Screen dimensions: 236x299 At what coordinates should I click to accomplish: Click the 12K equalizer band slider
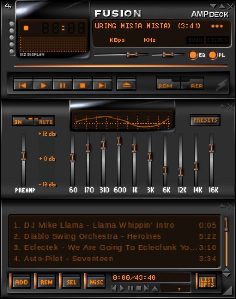click(x=181, y=172)
